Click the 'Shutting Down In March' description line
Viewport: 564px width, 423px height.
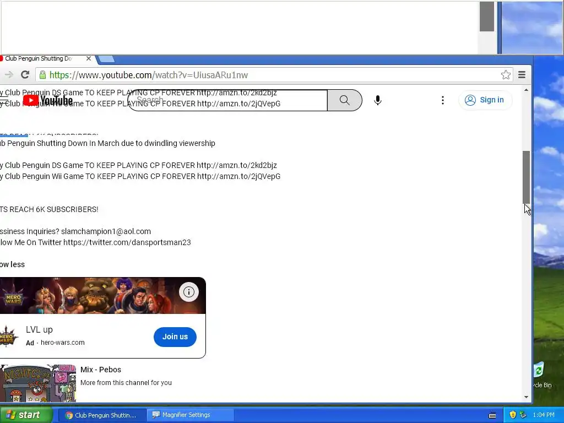[107, 143]
